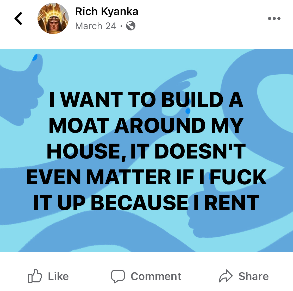The image size is (293, 291).
Task: Click the globe public audience icon
Action: click(131, 26)
